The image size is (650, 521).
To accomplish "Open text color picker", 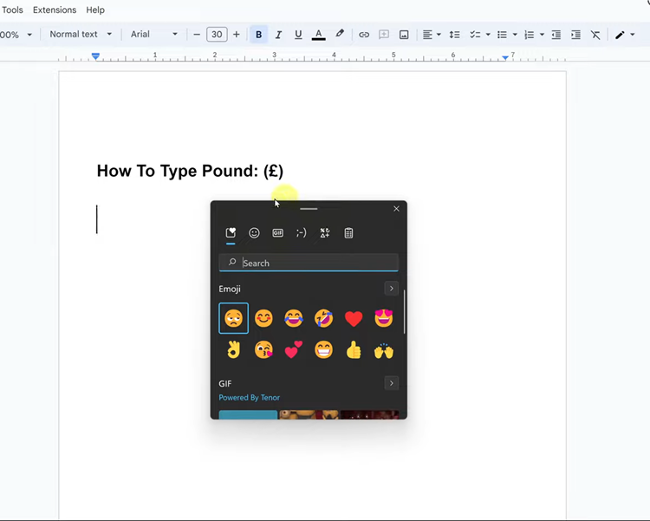I will pyautogui.click(x=318, y=35).
